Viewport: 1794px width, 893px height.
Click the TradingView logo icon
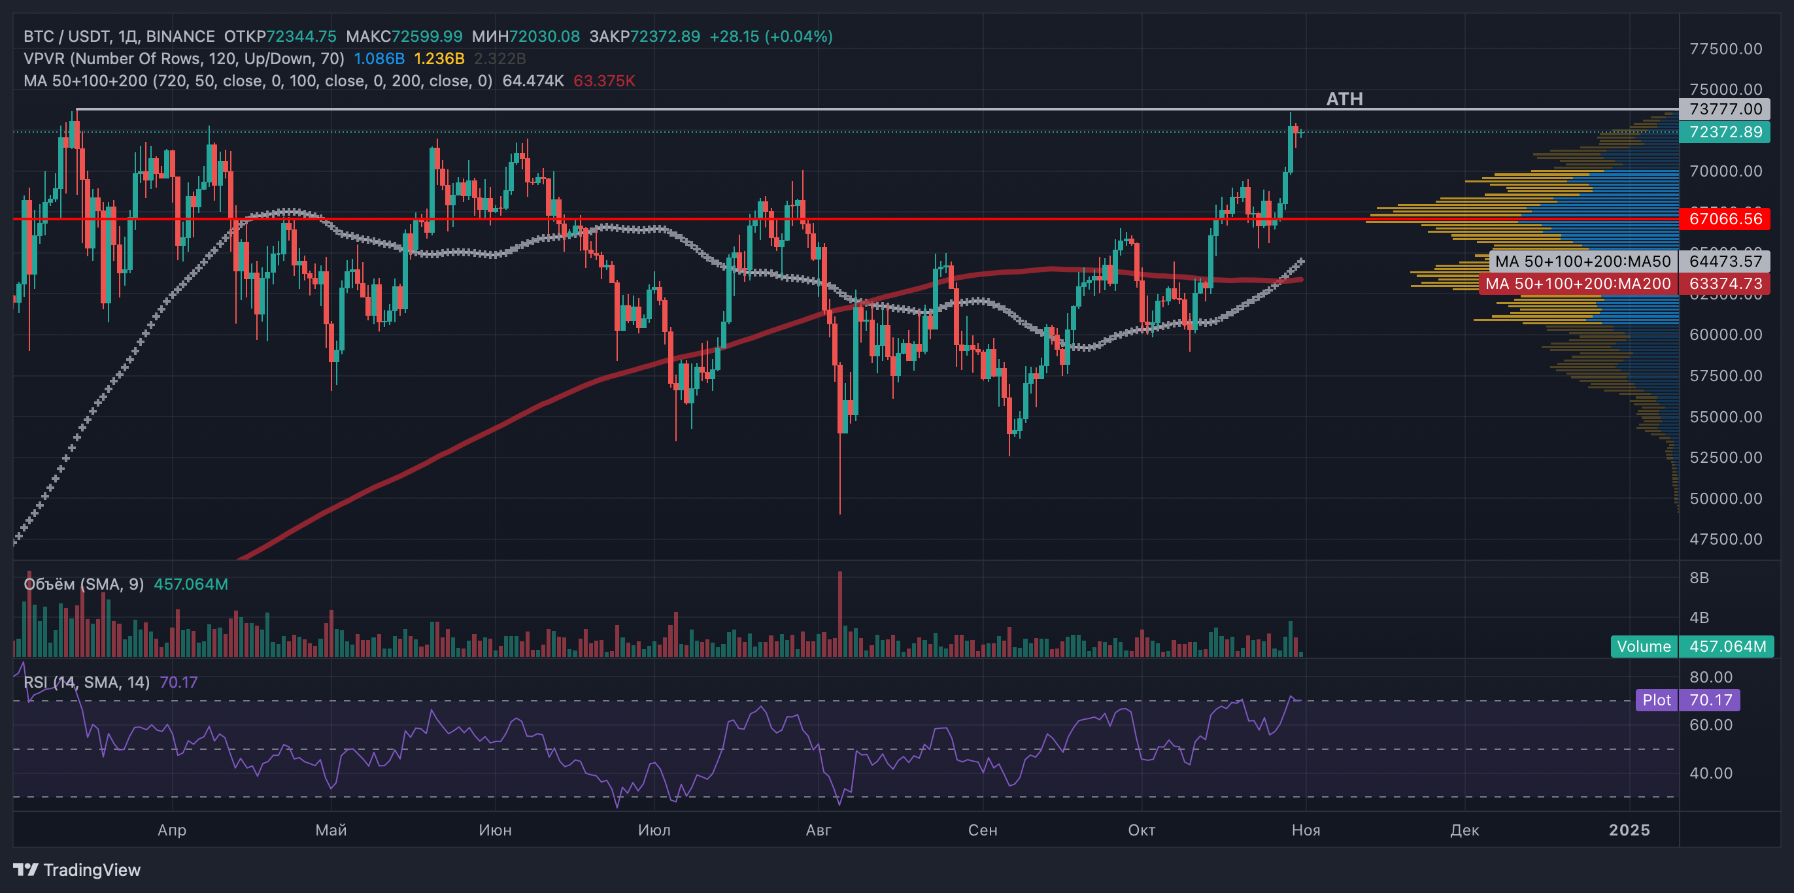click(25, 869)
